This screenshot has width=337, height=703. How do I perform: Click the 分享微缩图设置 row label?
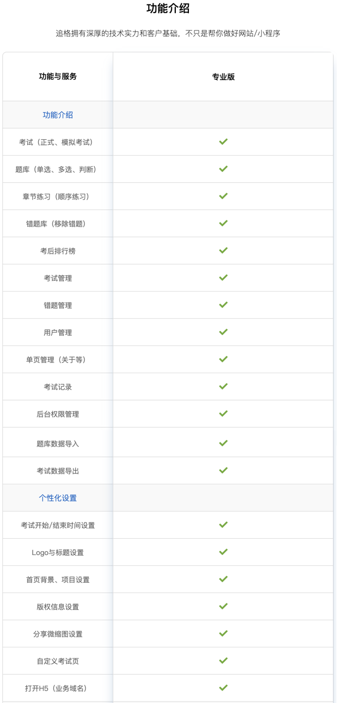58,634
